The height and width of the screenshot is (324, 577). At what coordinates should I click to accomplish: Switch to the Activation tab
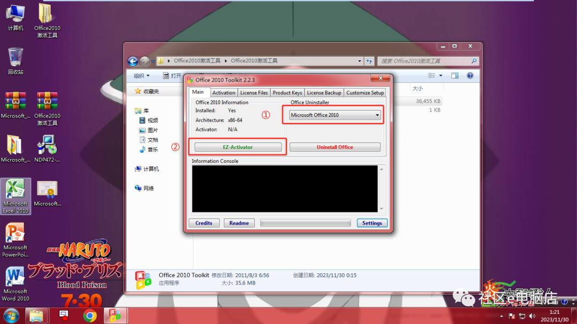point(223,93)
